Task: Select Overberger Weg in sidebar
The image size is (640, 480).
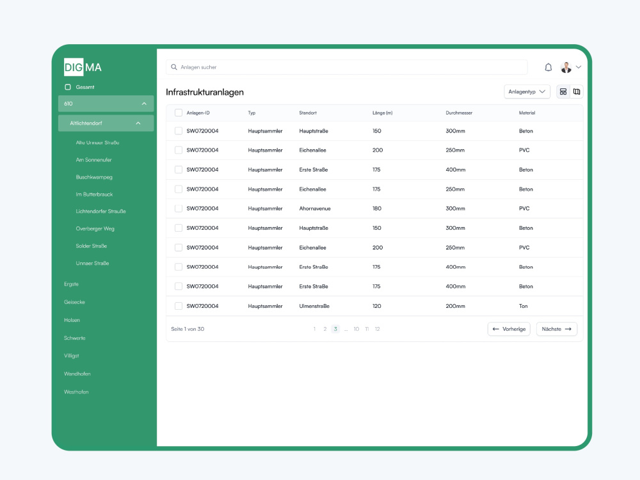Action: [95, 228]
